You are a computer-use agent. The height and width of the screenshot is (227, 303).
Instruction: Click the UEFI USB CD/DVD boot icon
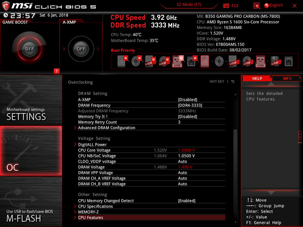pos(164,61)
